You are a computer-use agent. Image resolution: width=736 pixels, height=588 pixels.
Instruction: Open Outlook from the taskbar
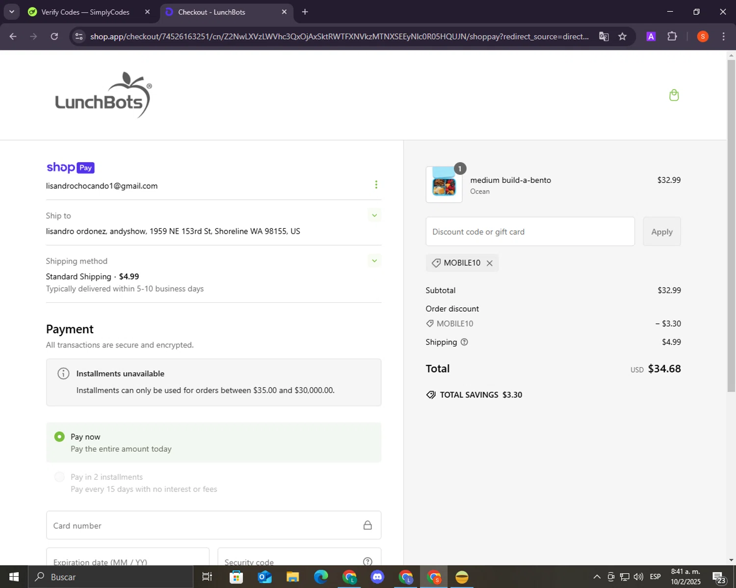264,577
